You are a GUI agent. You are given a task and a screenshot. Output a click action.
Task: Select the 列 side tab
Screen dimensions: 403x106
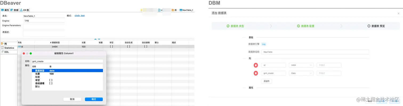point(9,44)
